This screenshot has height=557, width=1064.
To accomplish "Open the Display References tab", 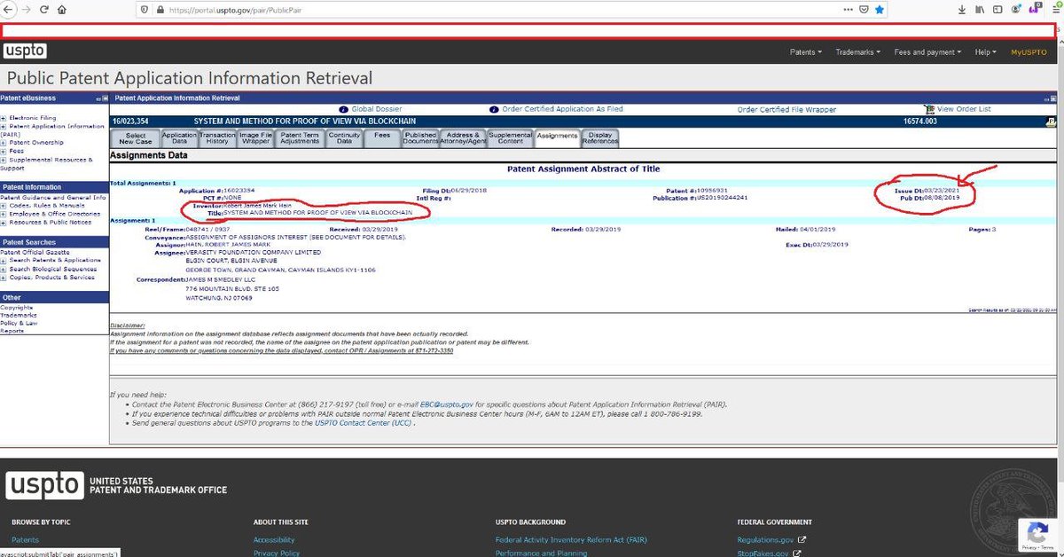I will click(x=600, y=138).
